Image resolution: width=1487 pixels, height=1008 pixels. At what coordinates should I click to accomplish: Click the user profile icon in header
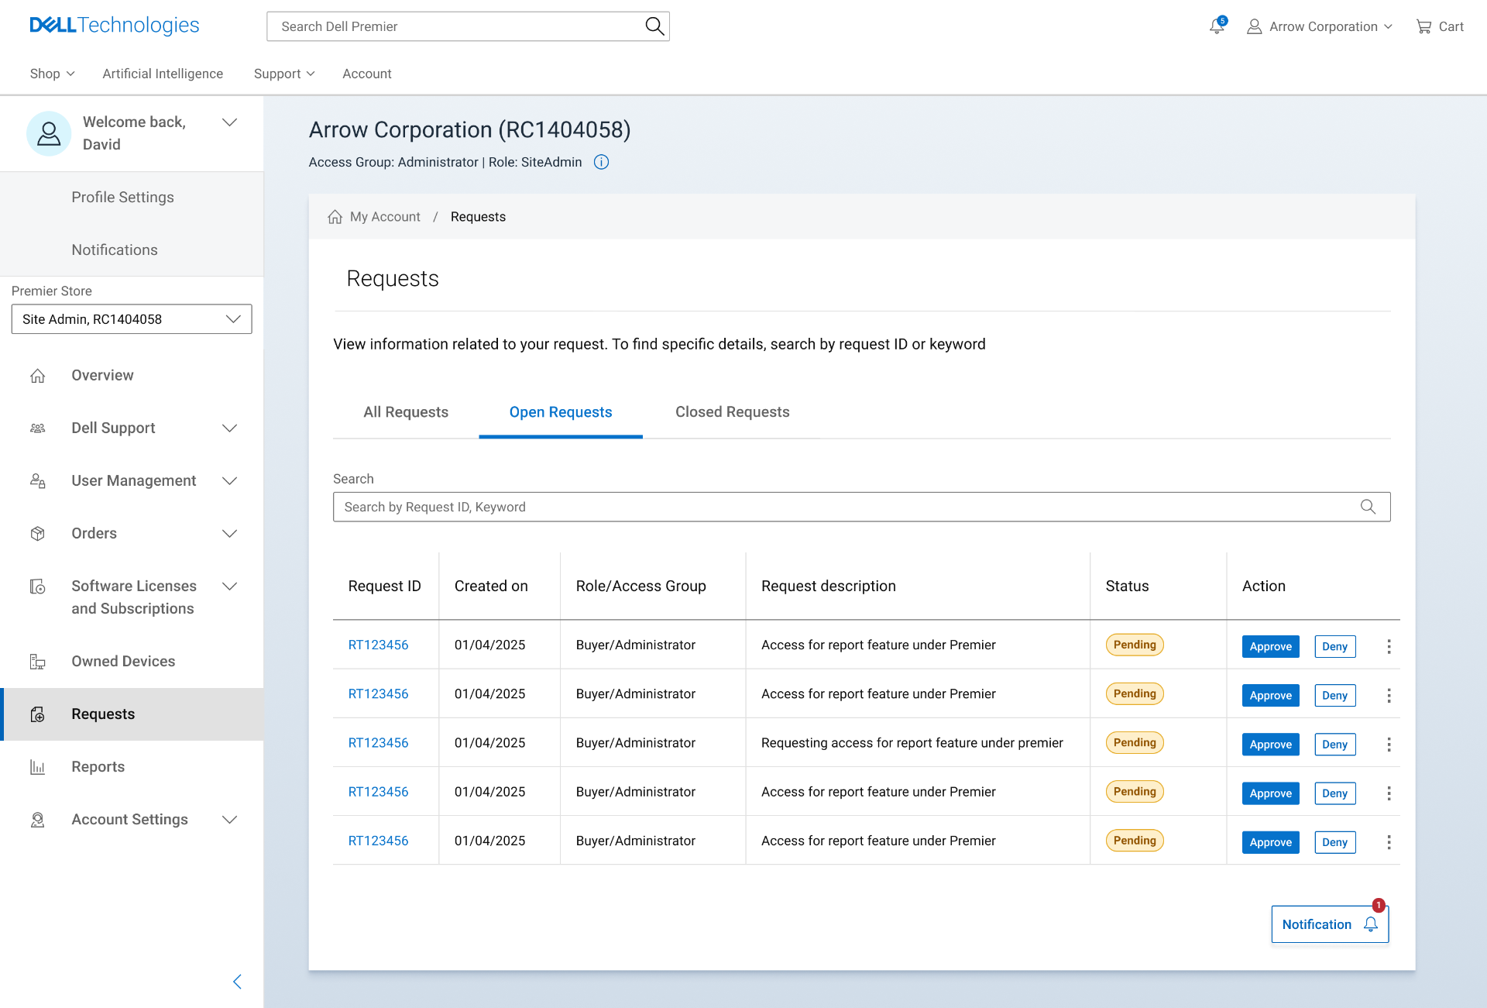tap(1254, 27)
